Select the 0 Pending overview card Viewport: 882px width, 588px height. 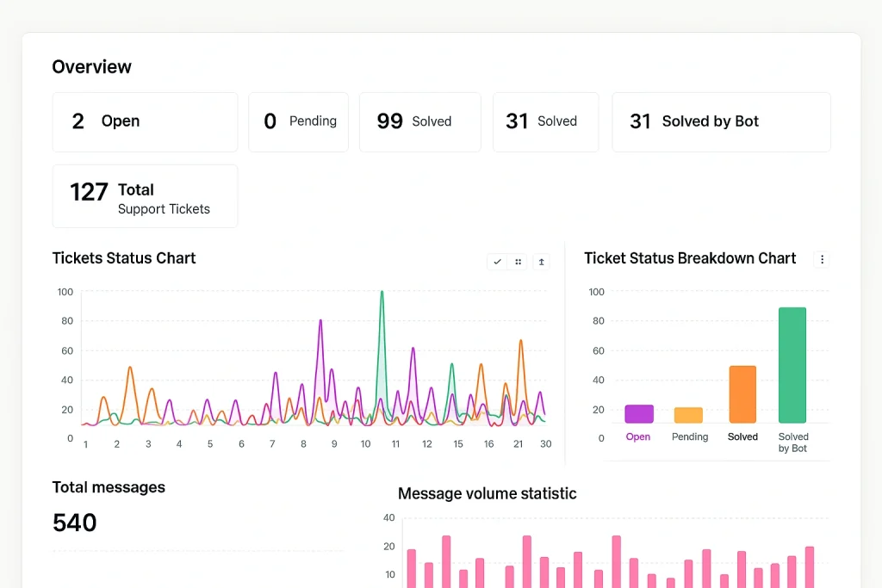pyautogui.click(x=299, y=122)
